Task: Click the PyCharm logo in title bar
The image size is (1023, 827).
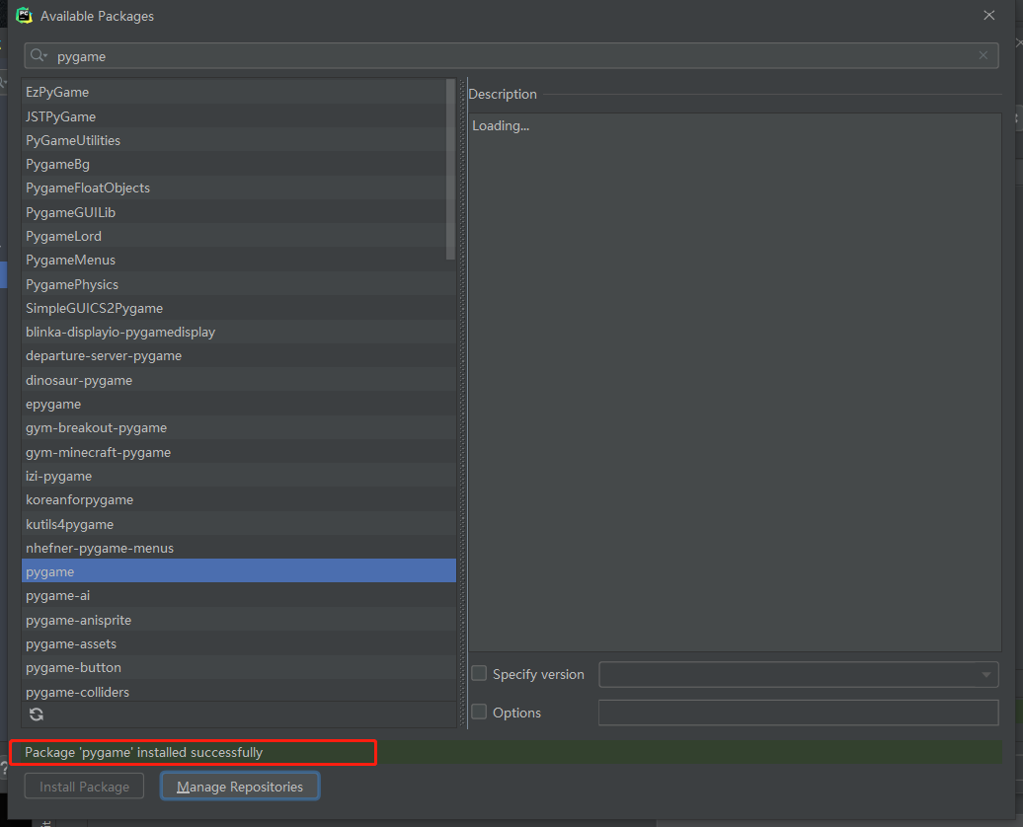Action: 24,16
